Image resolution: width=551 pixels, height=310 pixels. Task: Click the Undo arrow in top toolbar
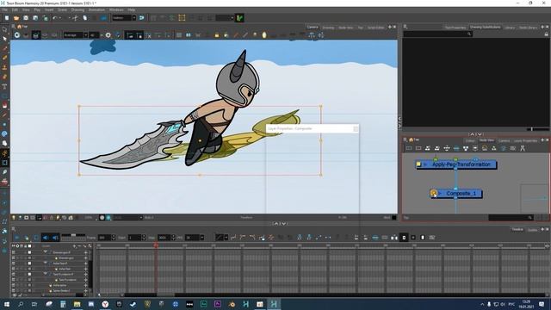55,18
